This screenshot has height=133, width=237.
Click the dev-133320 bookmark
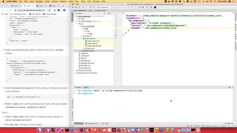35,14
